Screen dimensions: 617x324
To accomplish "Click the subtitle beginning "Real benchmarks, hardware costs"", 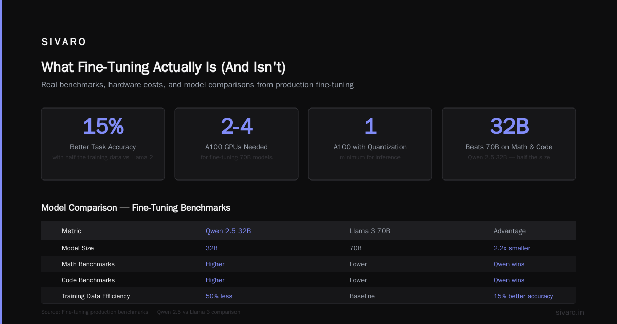I will pyautogui.click(x=197, y=85).
